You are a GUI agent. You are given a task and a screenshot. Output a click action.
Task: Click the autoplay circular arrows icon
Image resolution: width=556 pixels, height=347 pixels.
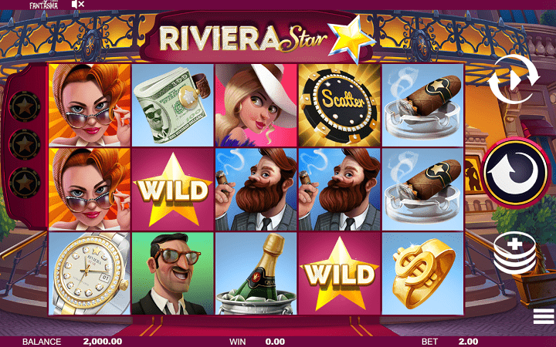coord(513,79)
